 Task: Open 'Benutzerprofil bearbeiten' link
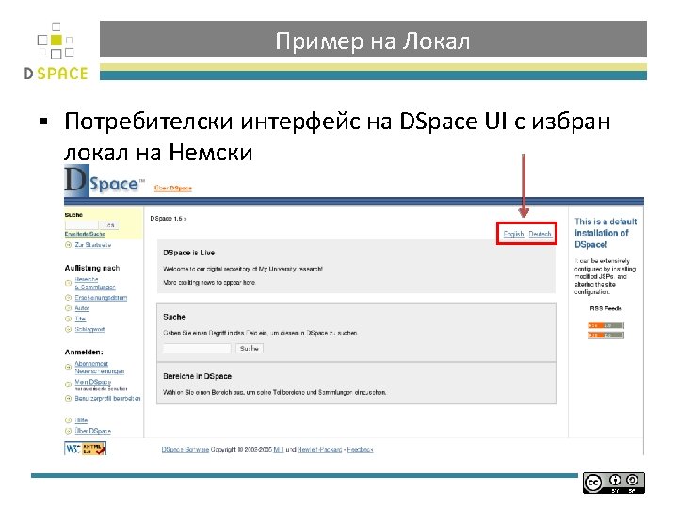(107, 398)
